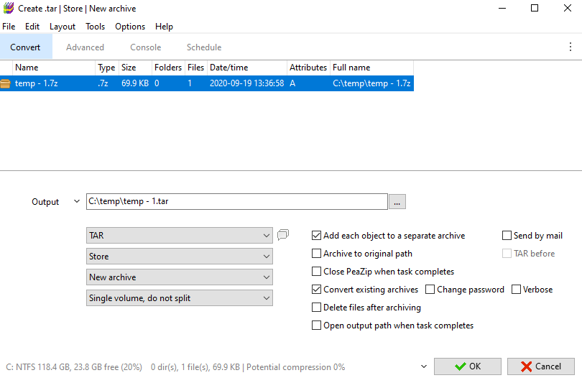Viewport: 582px width, 383px height.
Task: Switch to the Convert tab
Action: pyautogui.click(x=25, y=47)
